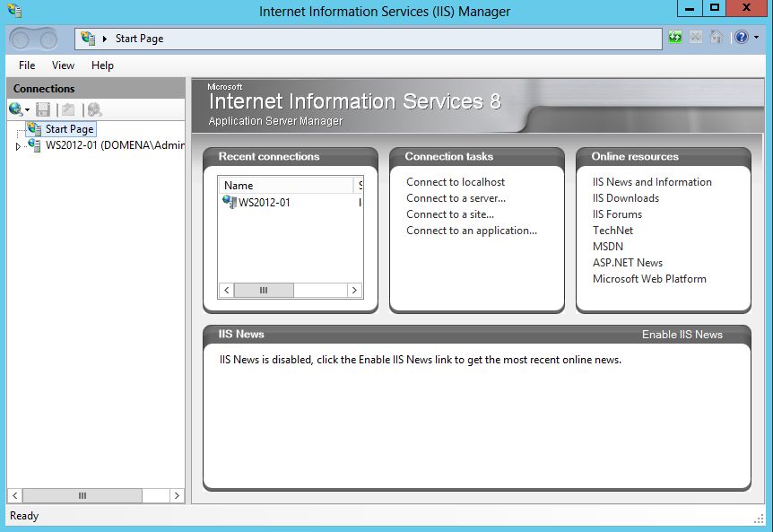This screenshot has height=532, width=773.
Task: Select WS2012-01 row in Recent connections
Action: [291, 202]
